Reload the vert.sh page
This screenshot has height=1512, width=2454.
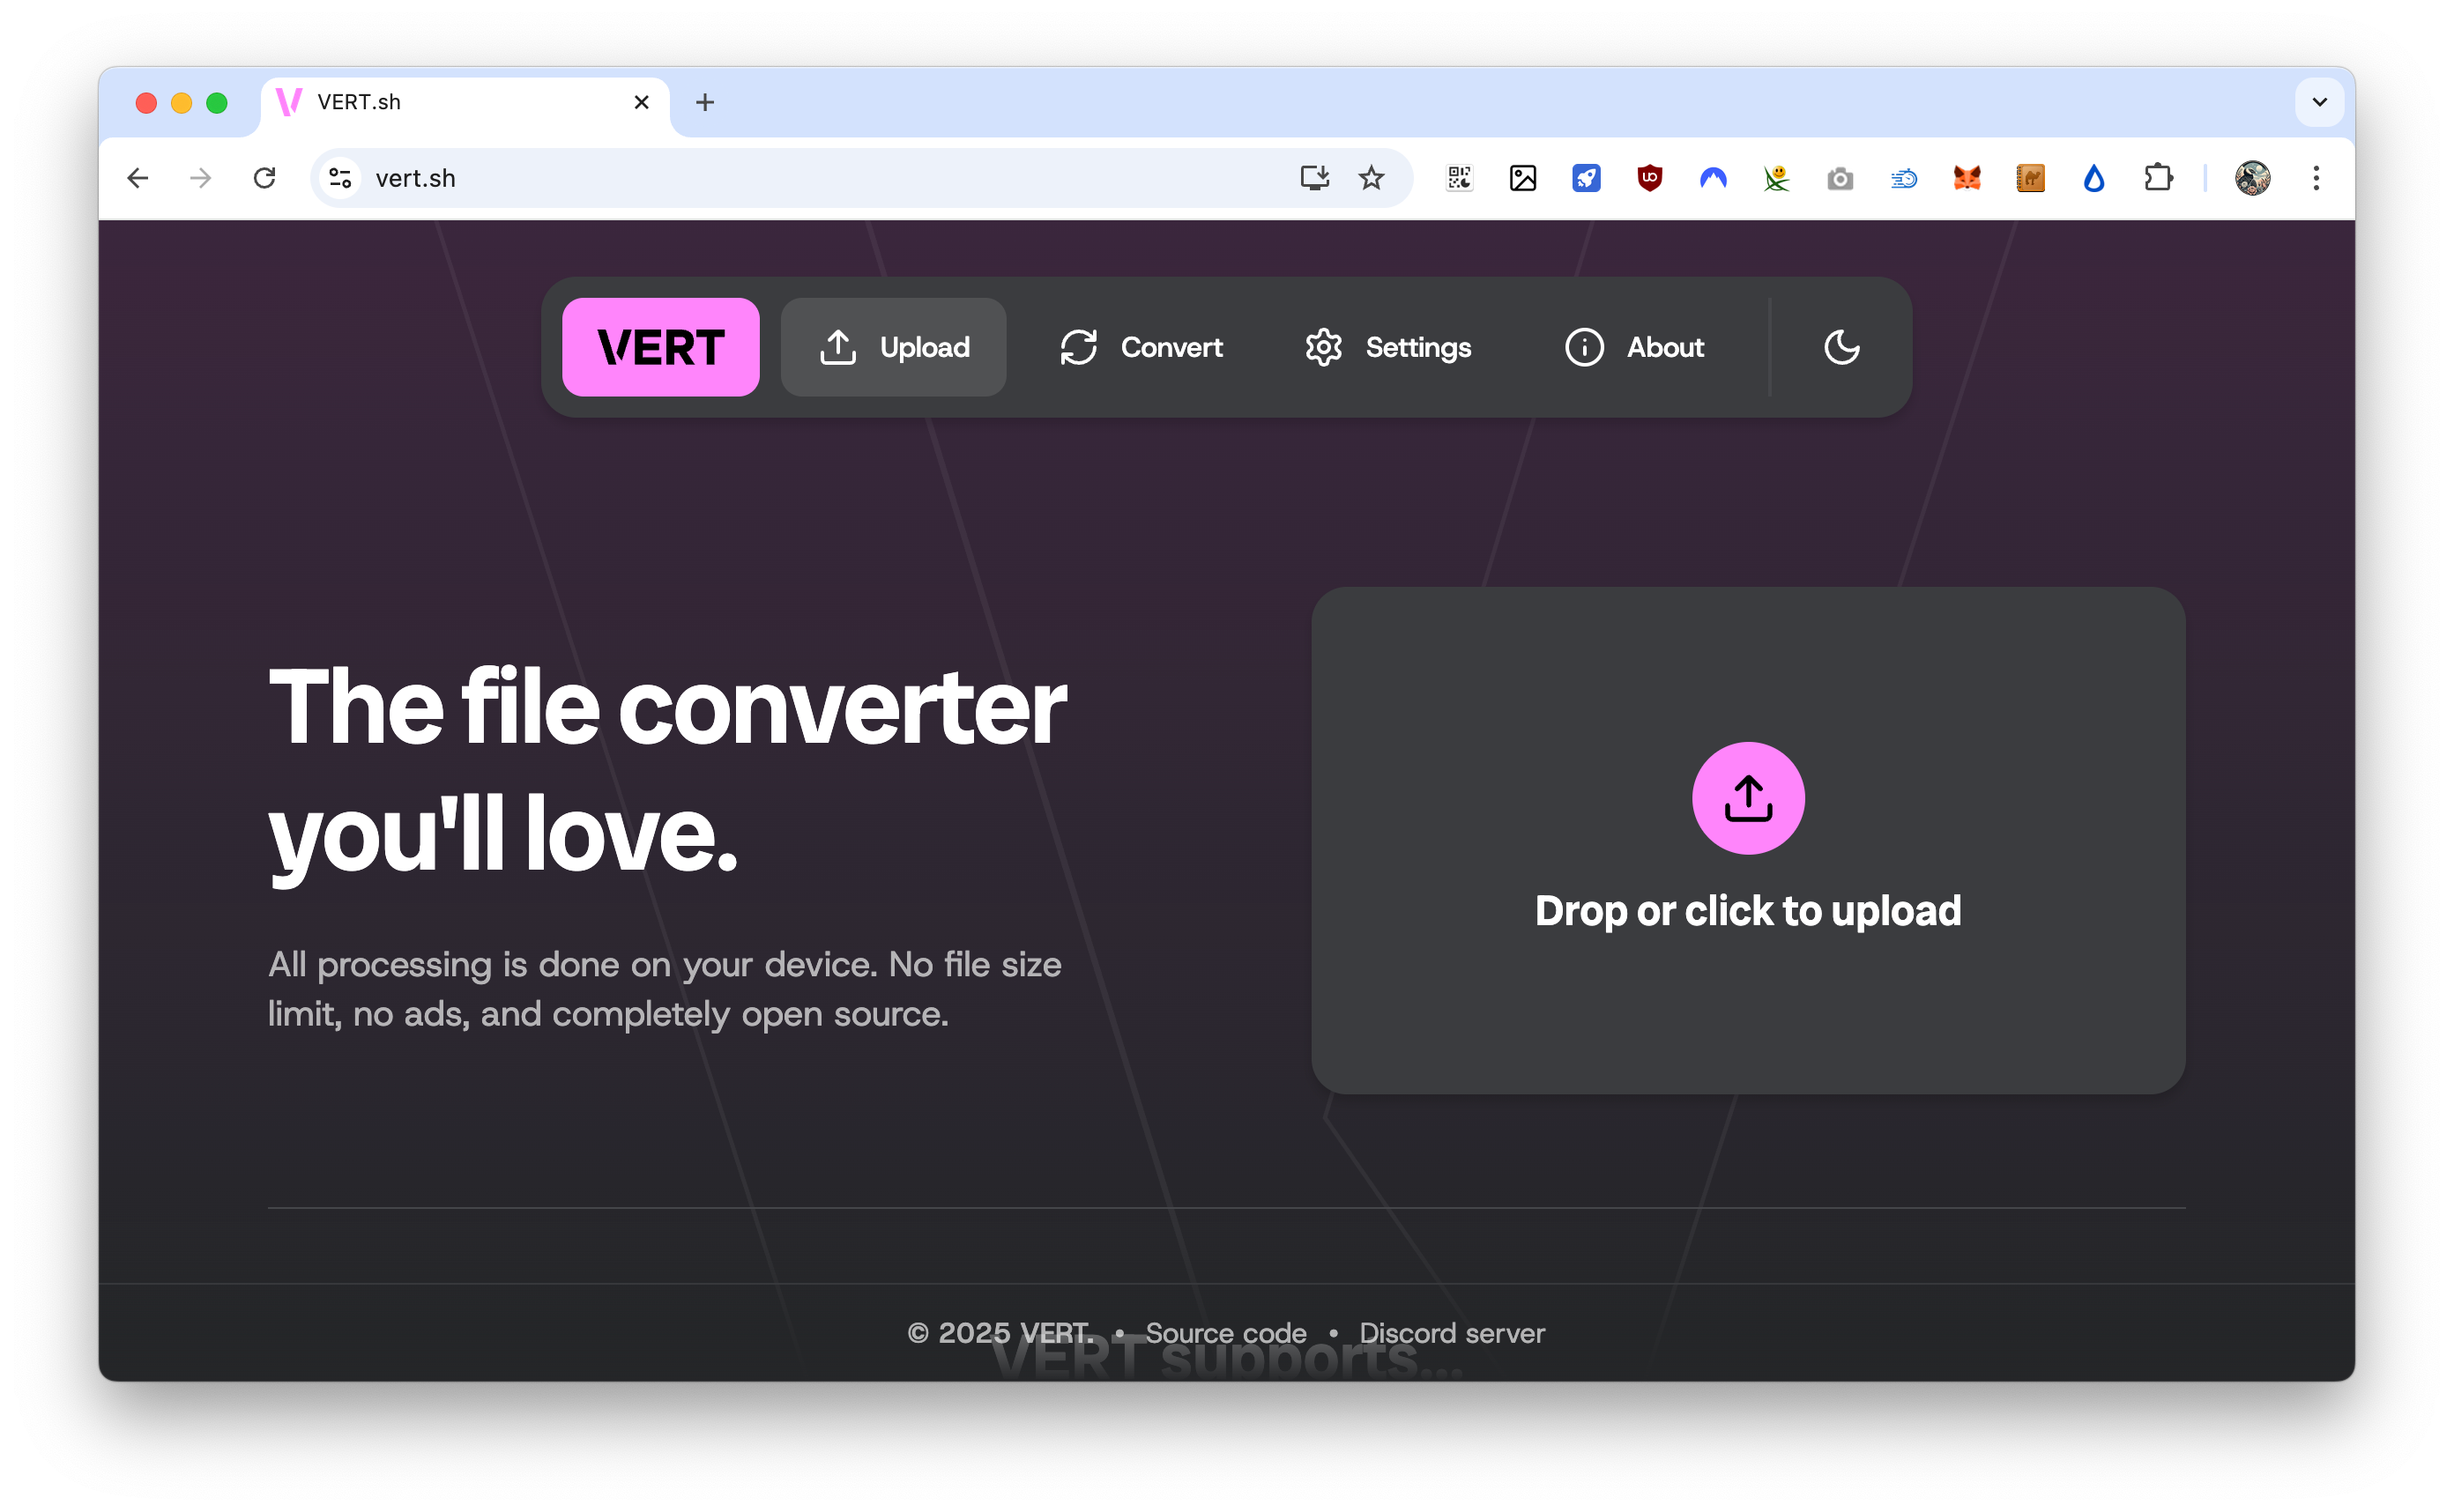coord(264,178)
